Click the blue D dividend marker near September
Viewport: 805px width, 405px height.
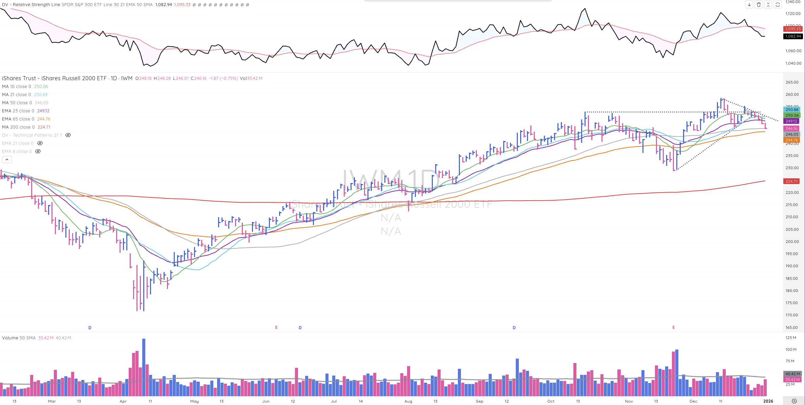pos(514,328)
